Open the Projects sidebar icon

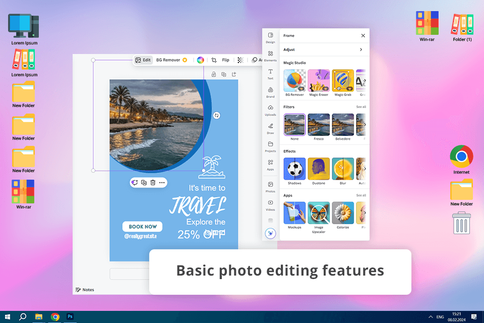click(270, 147)
